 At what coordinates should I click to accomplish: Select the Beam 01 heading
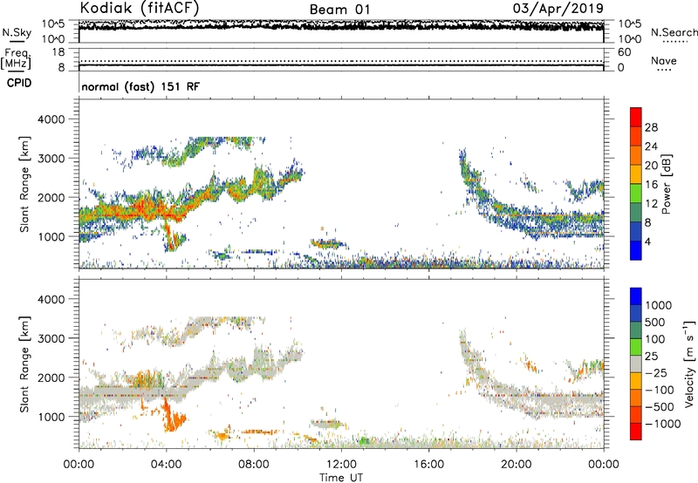click(340, 10)
